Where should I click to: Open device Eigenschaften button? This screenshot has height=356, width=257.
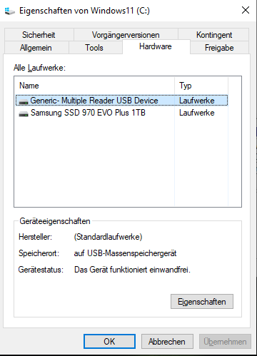point(202,302)
